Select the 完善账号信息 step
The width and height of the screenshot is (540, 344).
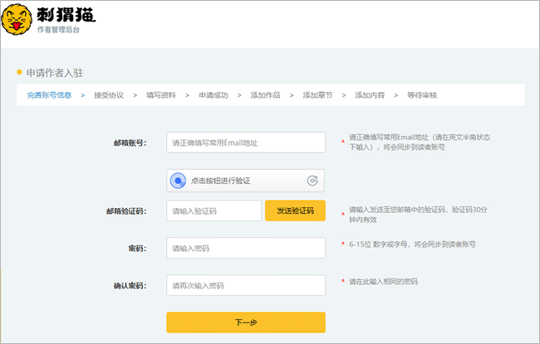point(49,95)
